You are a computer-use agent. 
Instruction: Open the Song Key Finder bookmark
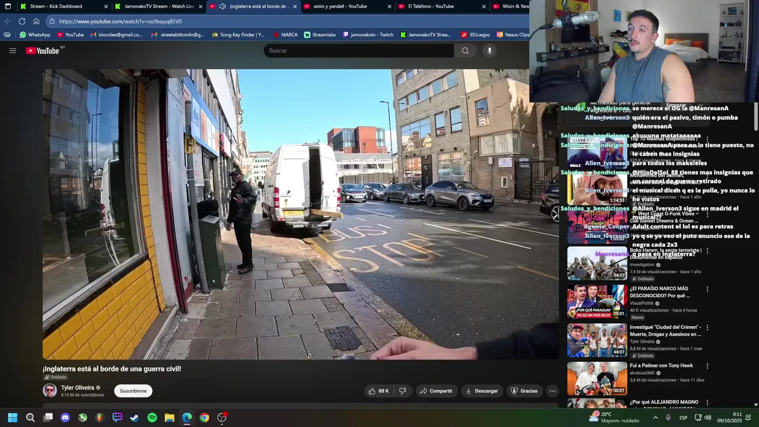pyautogui.click(x=238, y=35)
